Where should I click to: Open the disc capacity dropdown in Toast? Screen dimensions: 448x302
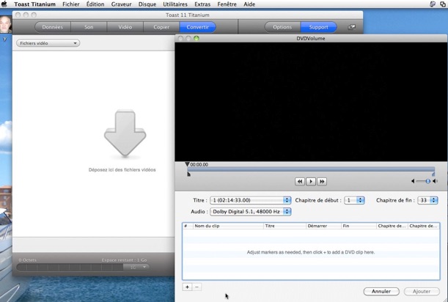click(136, 267)
